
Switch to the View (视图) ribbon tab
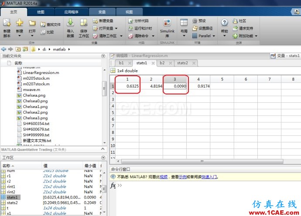click(129, 12)
